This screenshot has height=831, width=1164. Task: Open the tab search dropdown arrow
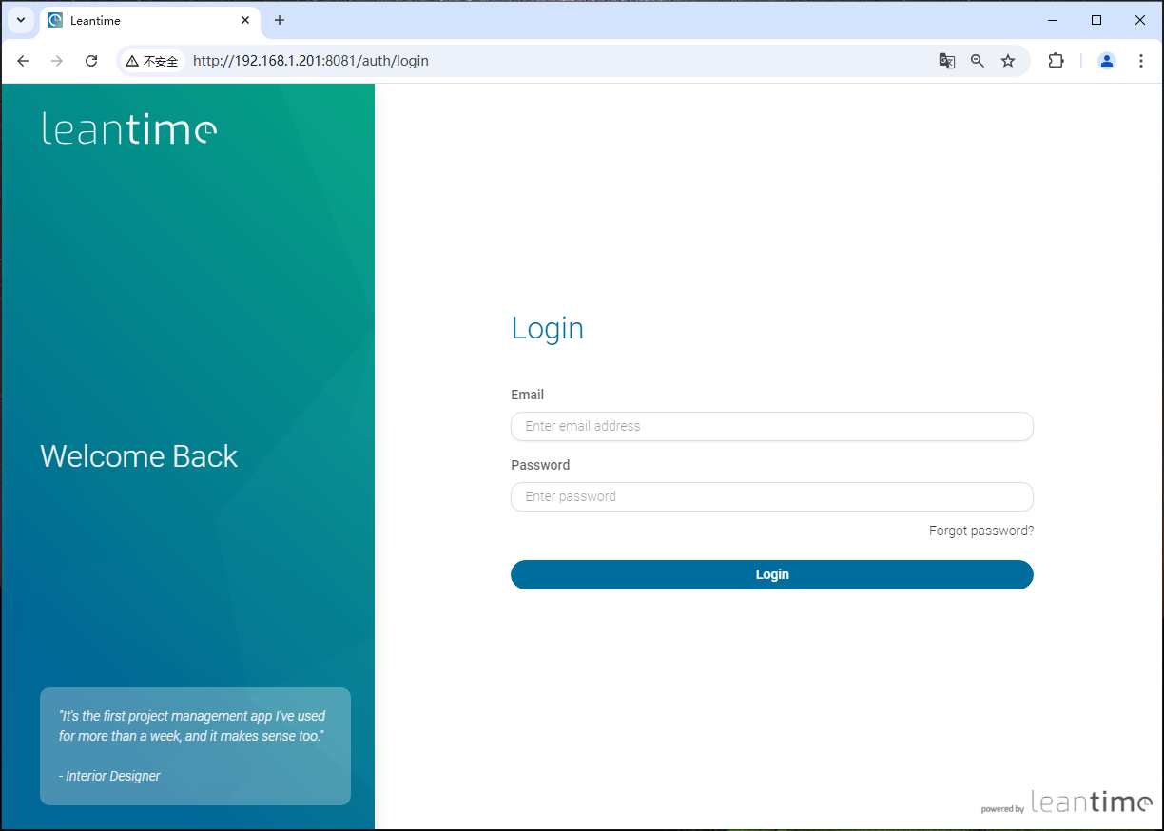(x=20, y=20)
